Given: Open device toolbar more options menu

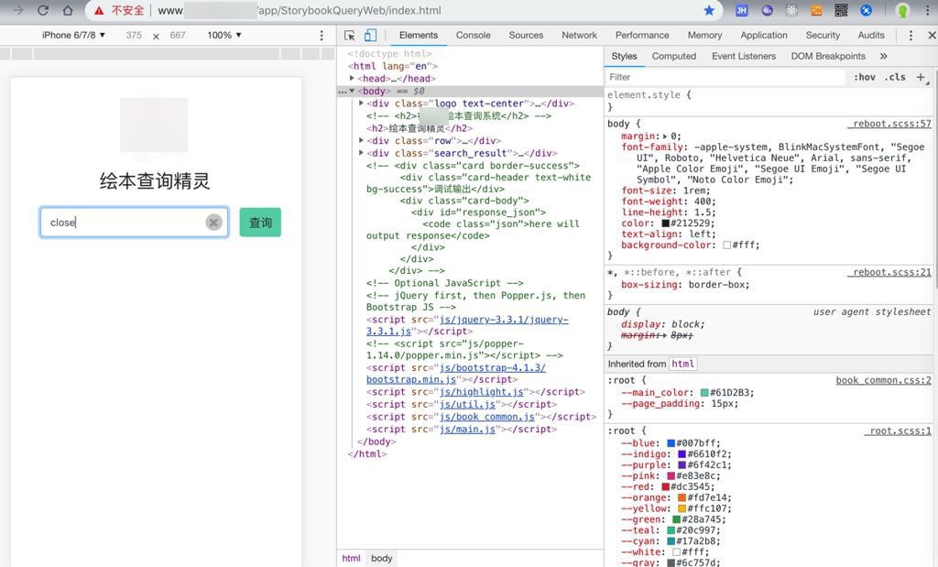Looking at the screenshot, I should tap(322, 36).
